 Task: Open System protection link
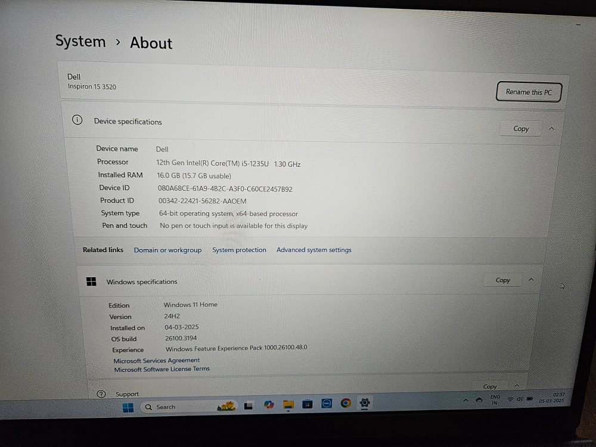[239, 250]
